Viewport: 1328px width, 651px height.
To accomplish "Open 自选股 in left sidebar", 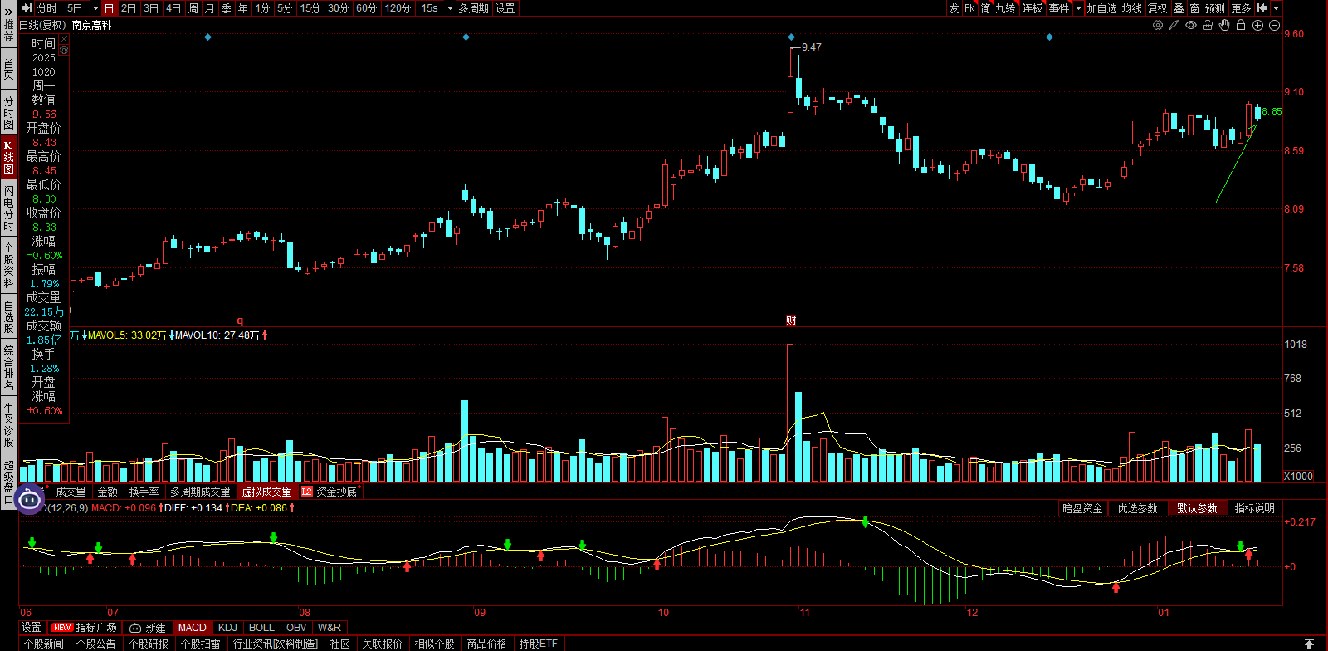I will coord(8,317).
